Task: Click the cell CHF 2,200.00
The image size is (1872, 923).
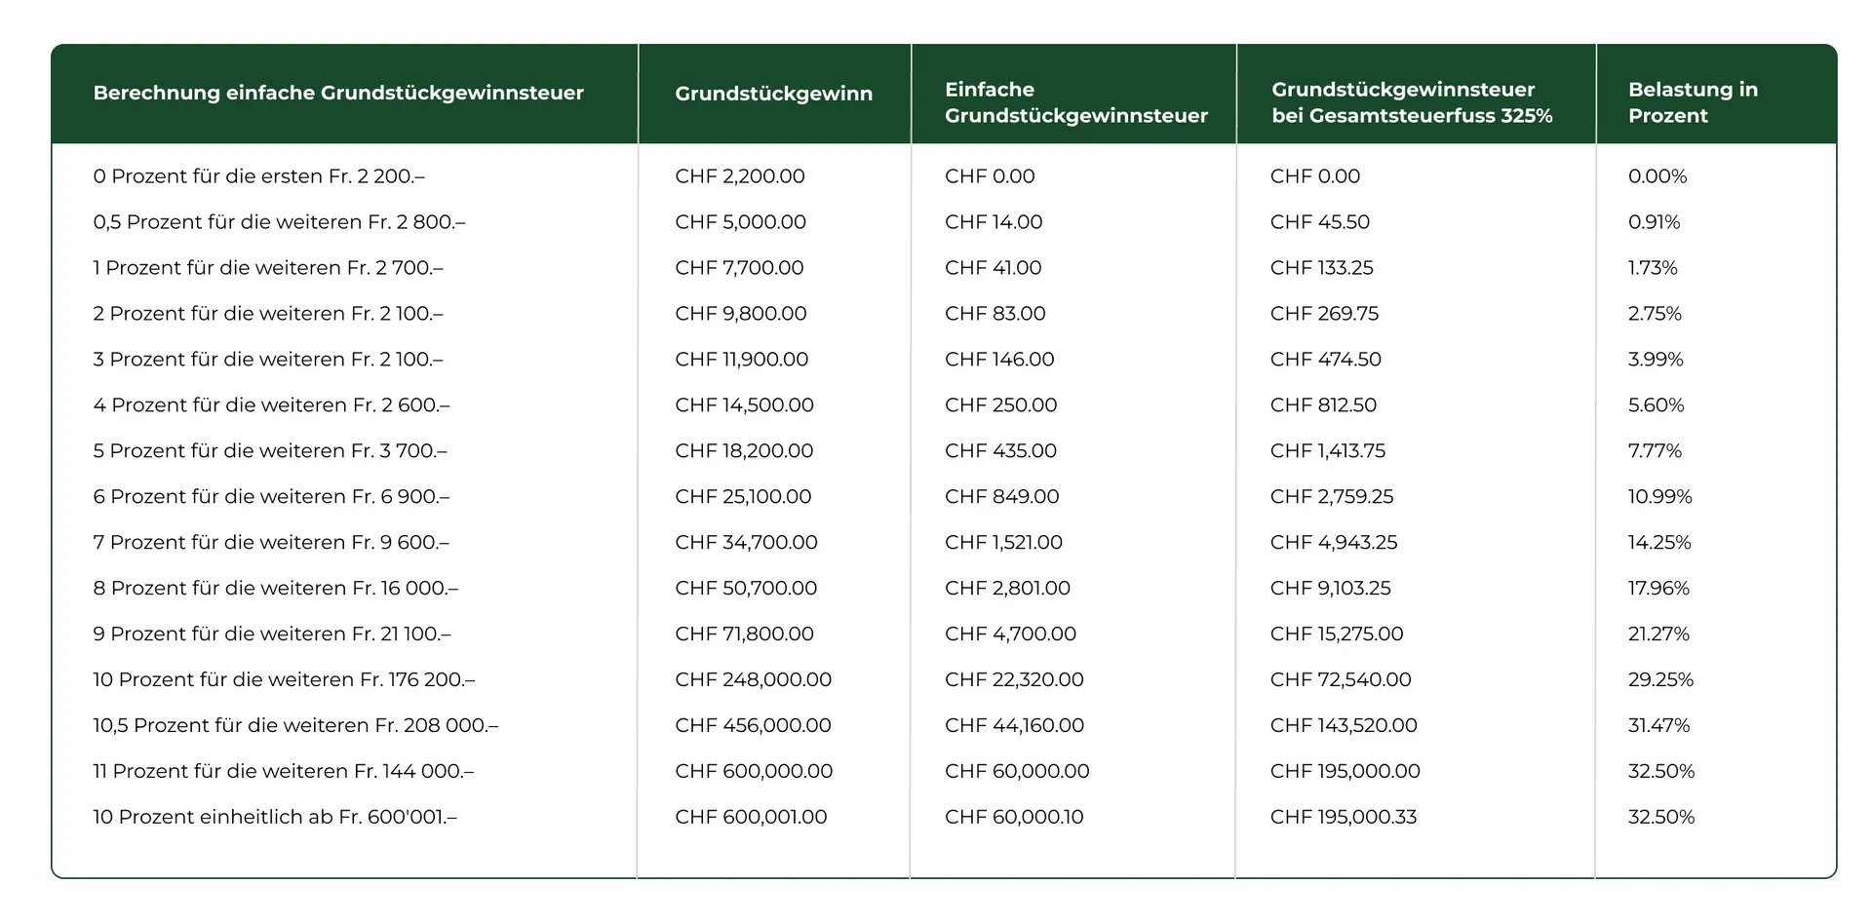Action: 740,176
